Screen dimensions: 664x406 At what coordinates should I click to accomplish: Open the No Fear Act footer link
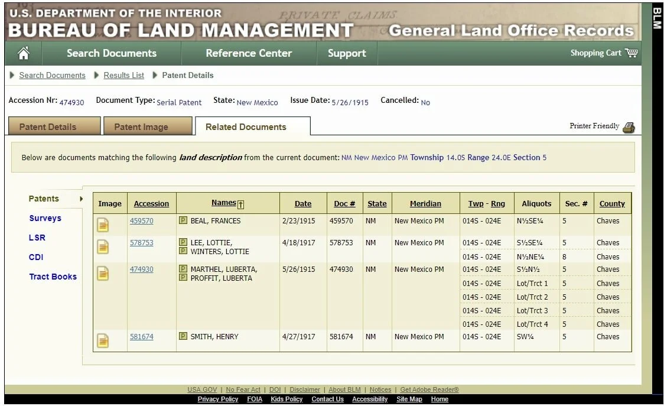pos(243,389)
